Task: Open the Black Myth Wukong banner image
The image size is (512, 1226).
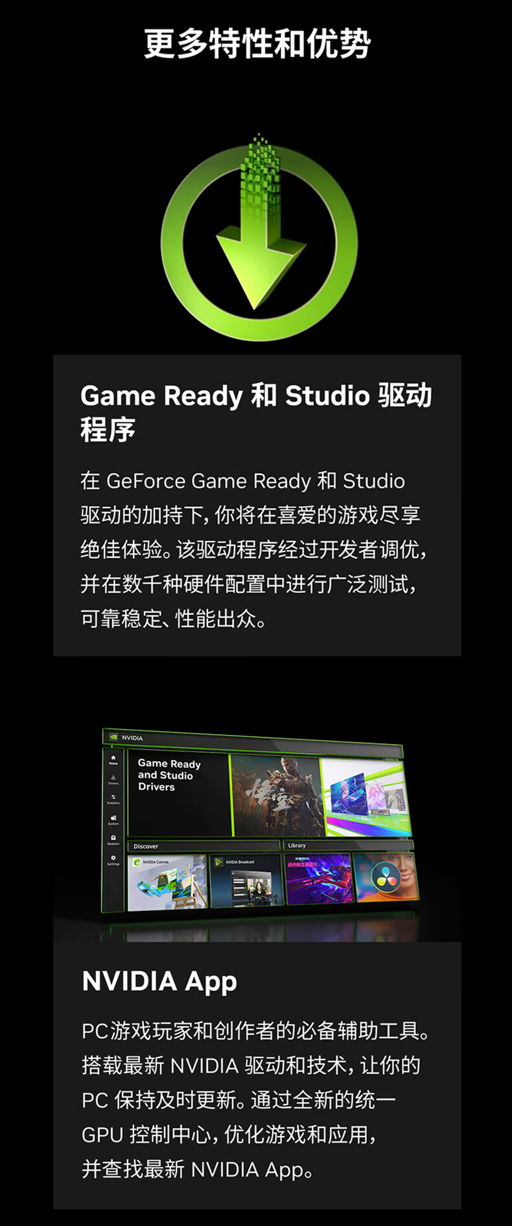Action: tap(277, 796)
